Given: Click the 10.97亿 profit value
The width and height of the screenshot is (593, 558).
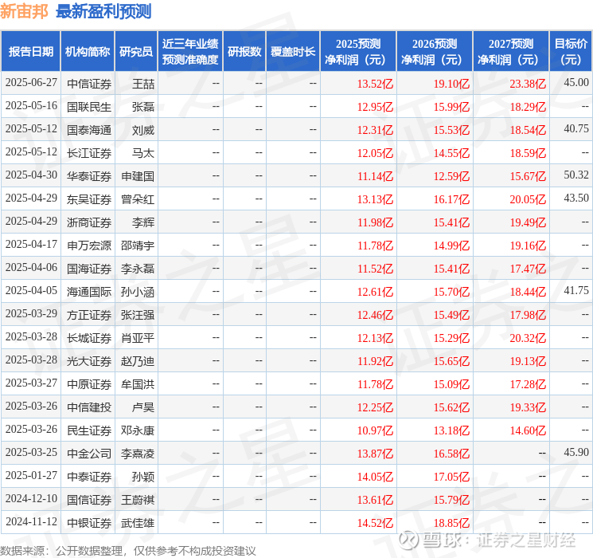Looking at the screenshot, I should [375, 430].
